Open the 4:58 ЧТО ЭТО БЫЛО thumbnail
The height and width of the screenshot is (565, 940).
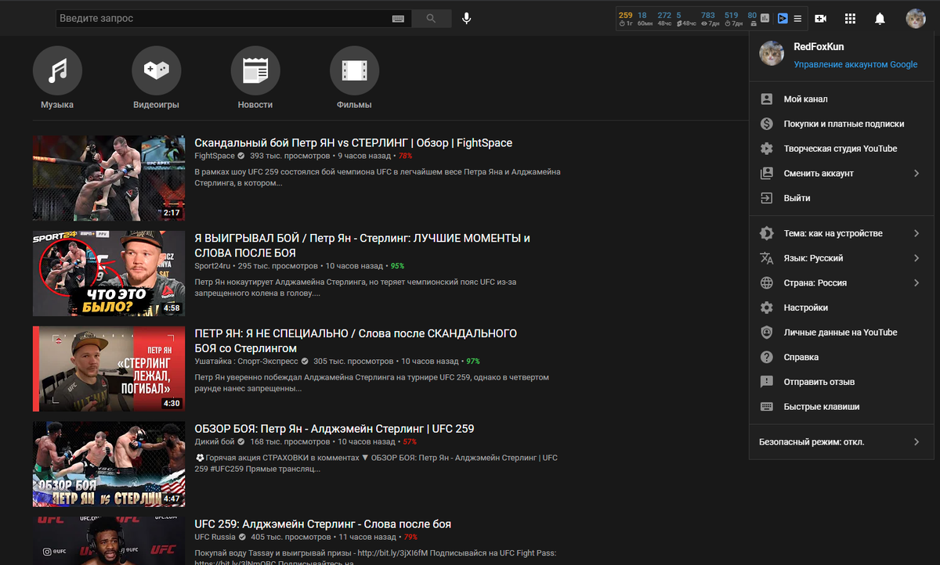coord(109,274)
